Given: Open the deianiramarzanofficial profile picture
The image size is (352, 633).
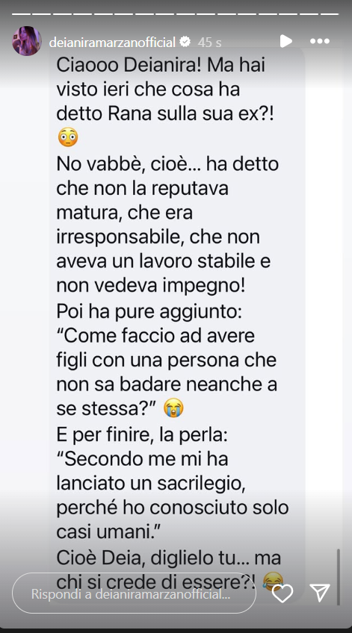Looking at the screenshot, I should (x=27, y=41).
